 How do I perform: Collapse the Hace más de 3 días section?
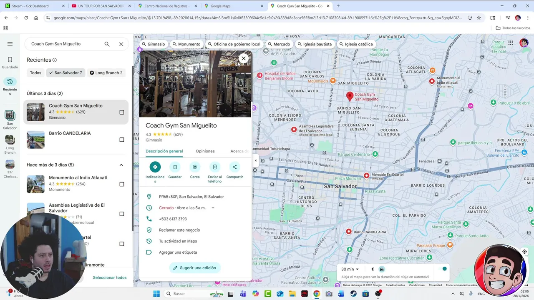pos(121,165)
